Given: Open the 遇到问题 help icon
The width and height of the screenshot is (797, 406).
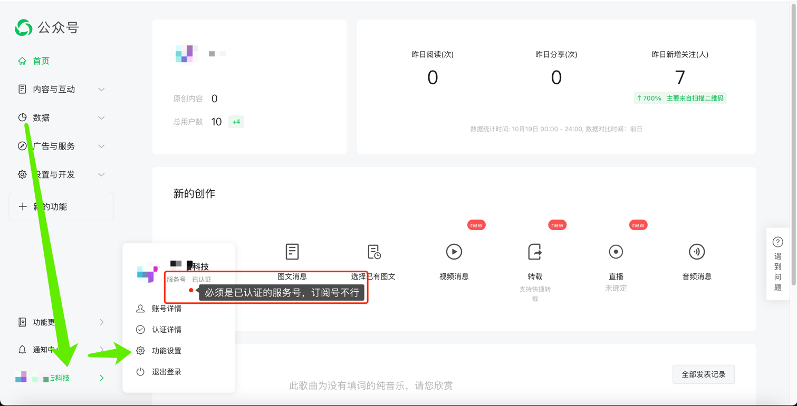Looking at the screenshot, I should pyautogui.click(x=777, y=242).
